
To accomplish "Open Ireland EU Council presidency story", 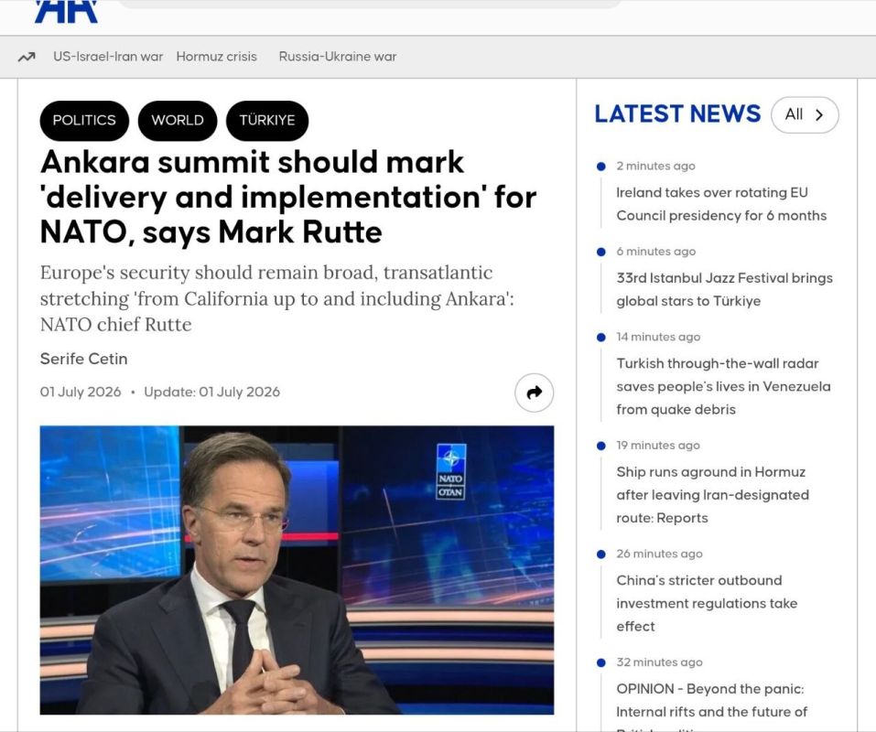I will click(721, 204).
